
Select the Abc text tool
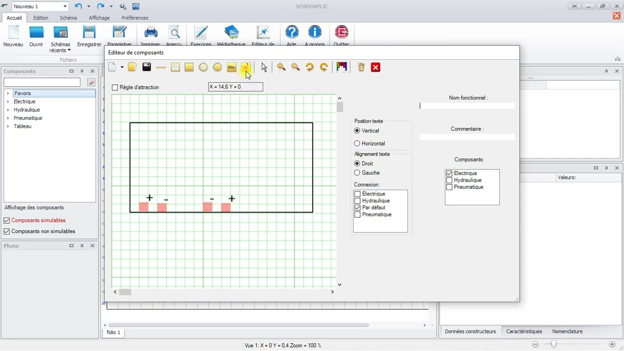(232, 67)
